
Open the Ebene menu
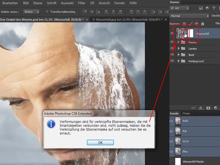point(38,3)
